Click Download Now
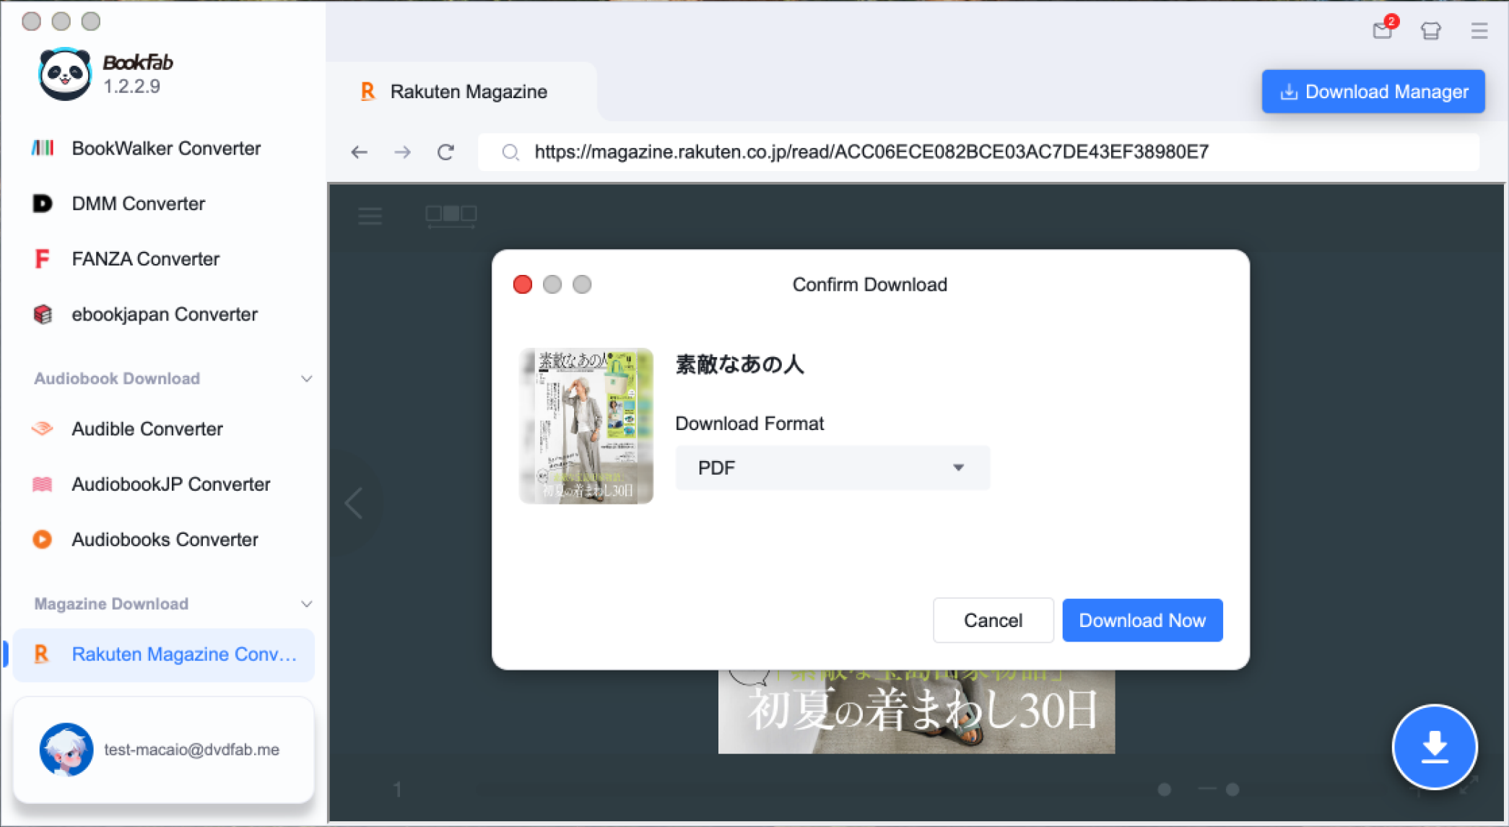Screen dimensions: 1509x827 point(1142,621)
